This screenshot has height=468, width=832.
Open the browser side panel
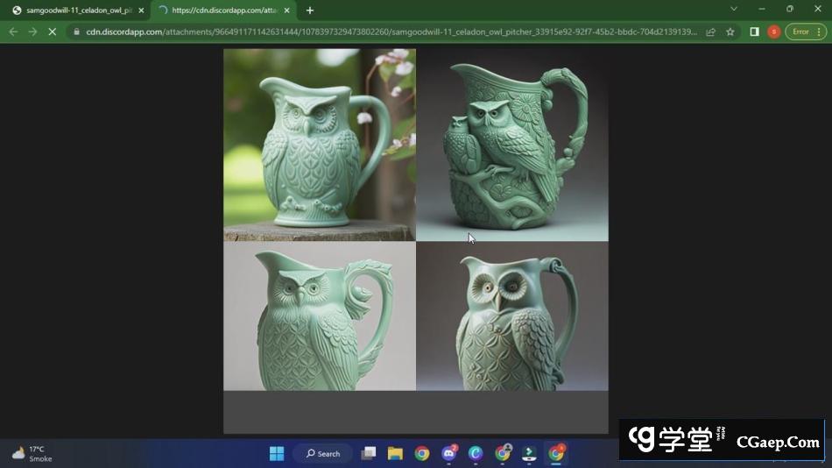pyautogui.click(x=754, y=32)
